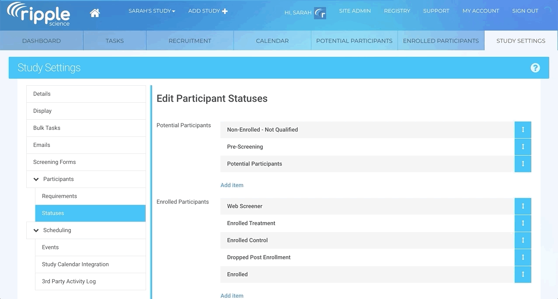Collapse the Scheduling section in sidebar
Screen dimensions: 558x299
pyautogui.click(x=36, y=230)
